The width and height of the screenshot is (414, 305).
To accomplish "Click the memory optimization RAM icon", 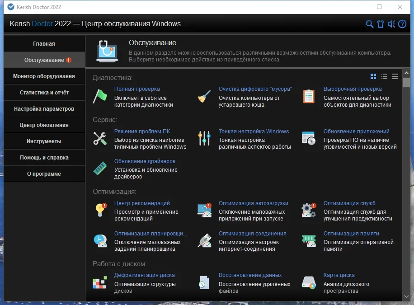I will 309,240.
